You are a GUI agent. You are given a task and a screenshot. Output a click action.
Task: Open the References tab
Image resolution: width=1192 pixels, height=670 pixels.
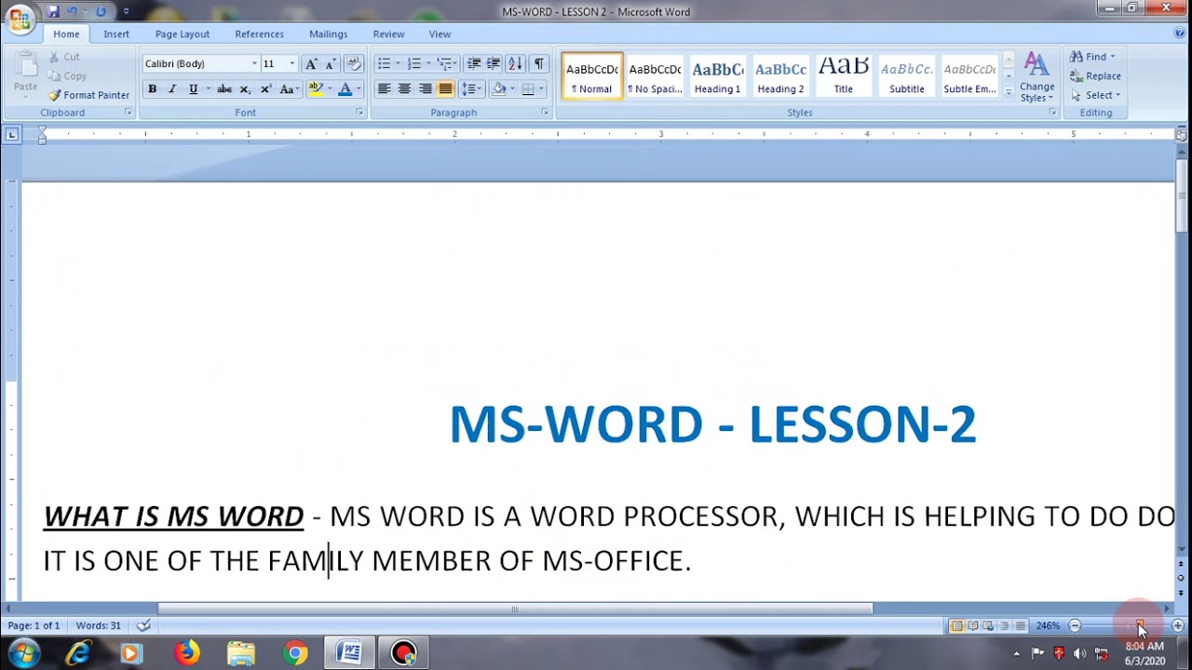(259, 33)
